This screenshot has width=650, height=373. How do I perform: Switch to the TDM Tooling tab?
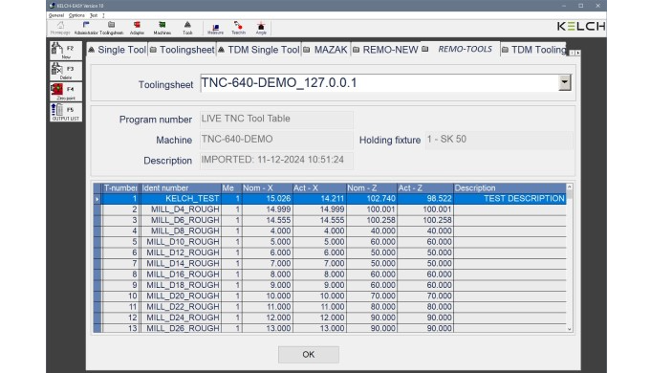pos(533,50)
